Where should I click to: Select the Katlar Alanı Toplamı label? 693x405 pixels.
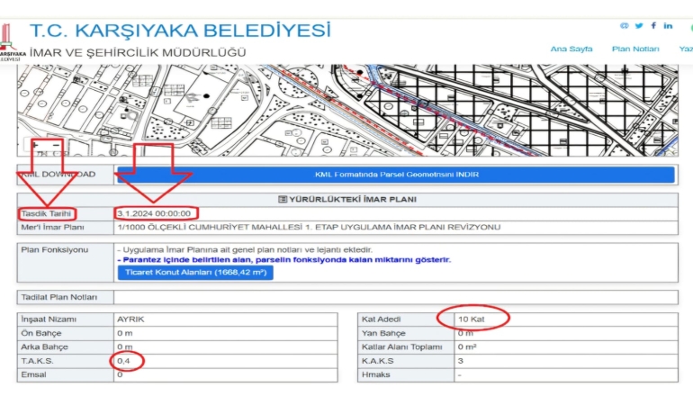(401, 347)
